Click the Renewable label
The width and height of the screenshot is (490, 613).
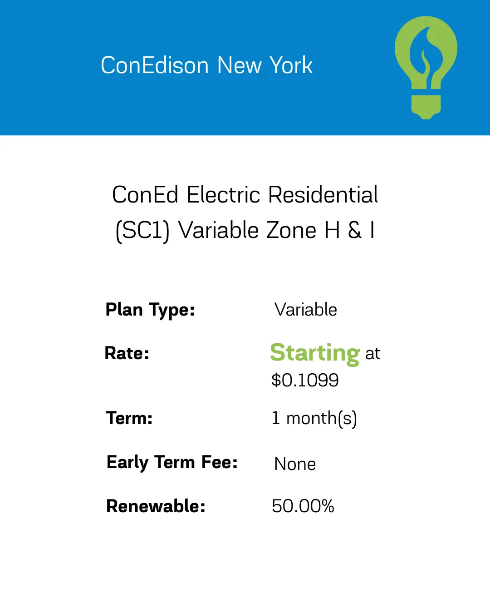[x=156, y=506]
